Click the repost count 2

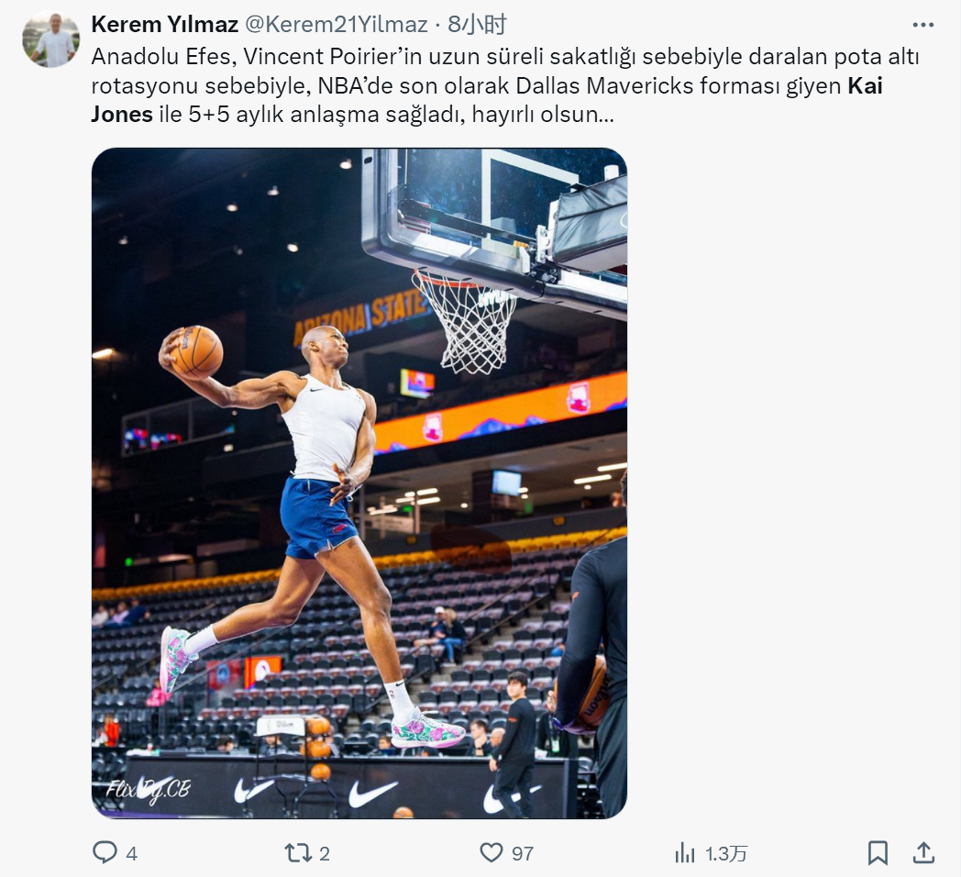325,854
